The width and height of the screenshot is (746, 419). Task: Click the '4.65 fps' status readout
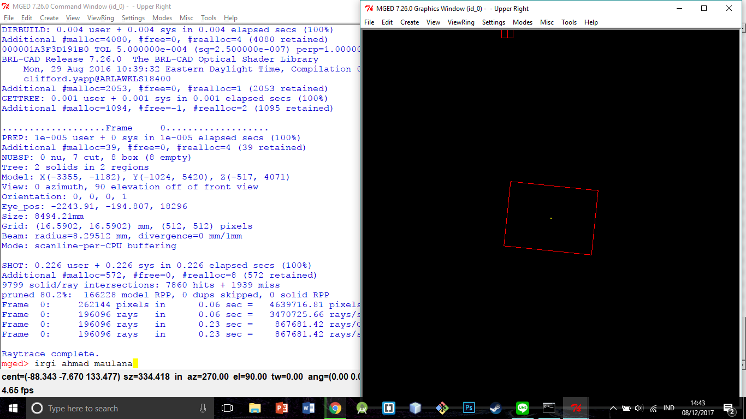tap(18, 391)
